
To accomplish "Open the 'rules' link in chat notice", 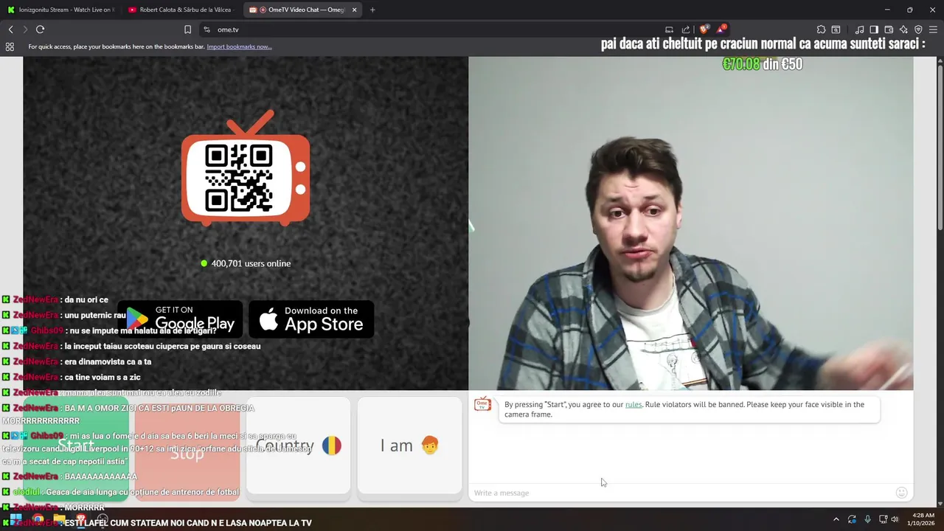I will (x=634, y=404).
